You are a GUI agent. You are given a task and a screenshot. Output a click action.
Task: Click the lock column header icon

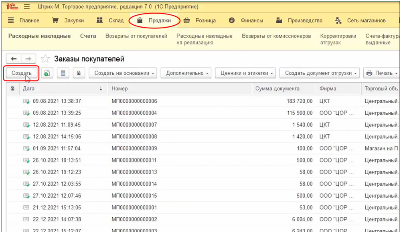coord(13,88)
